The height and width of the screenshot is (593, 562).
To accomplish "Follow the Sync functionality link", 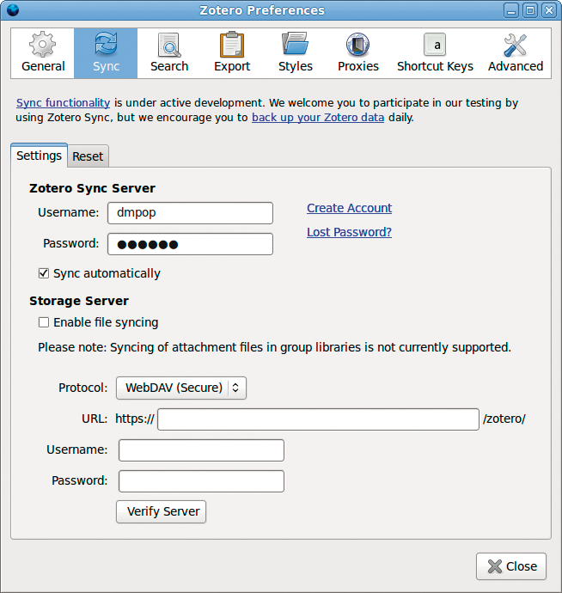I will (x=63, y=103).
